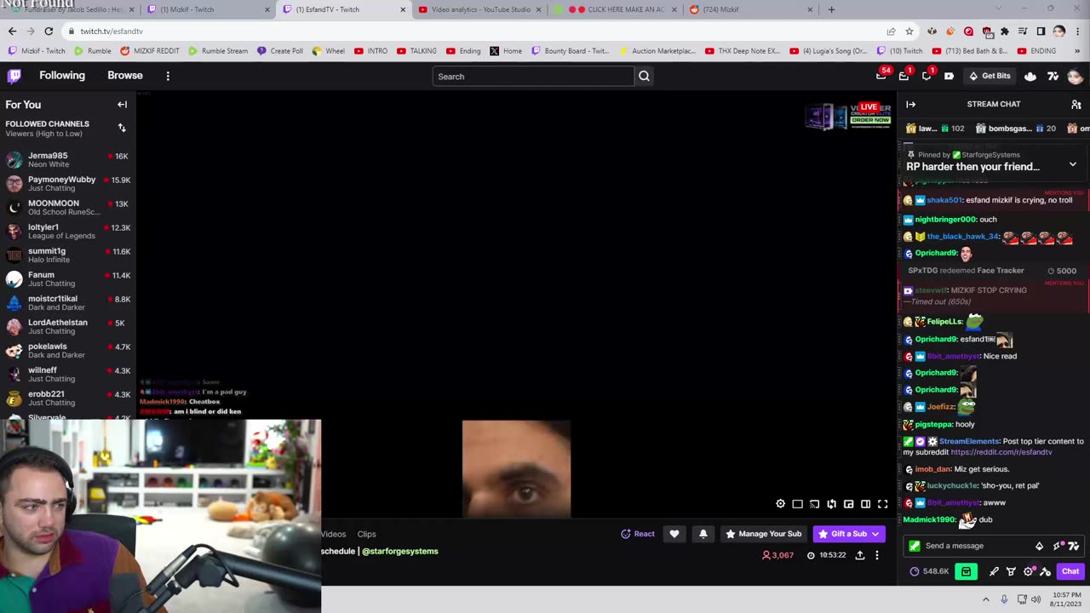Switch to theatre mode in player

(x=797, y=504)
